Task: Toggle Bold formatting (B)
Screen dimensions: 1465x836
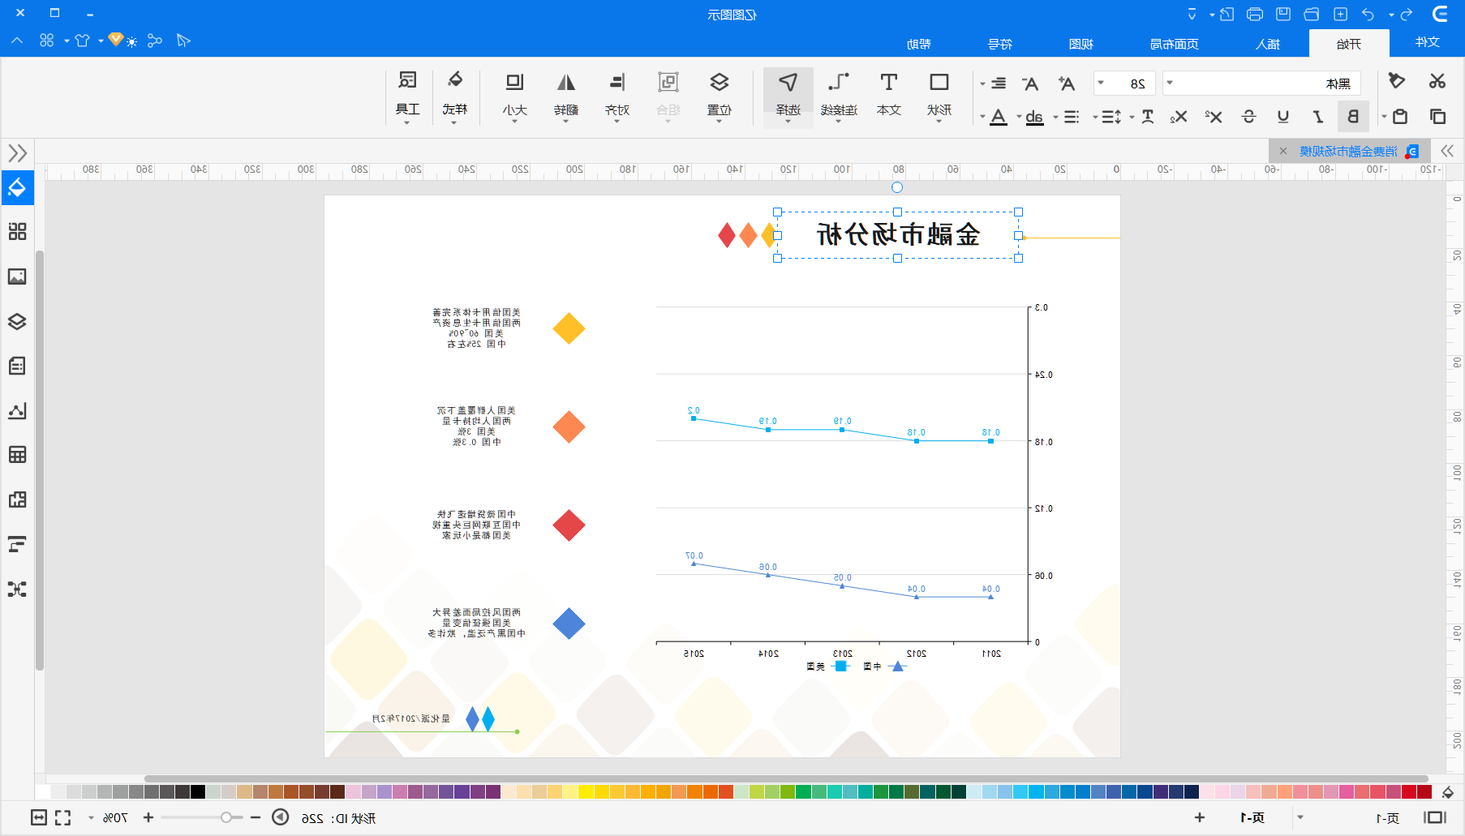Action: point(1353,117)
